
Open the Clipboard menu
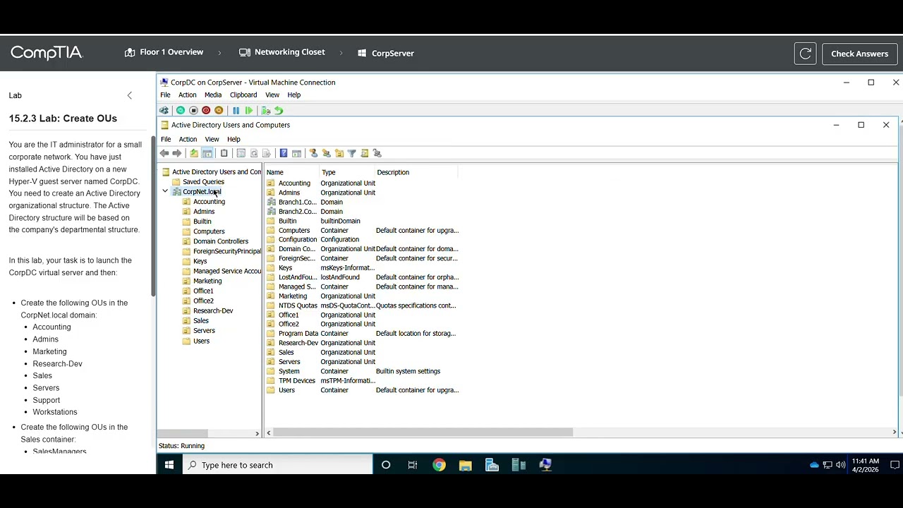[x=243, y=95]
